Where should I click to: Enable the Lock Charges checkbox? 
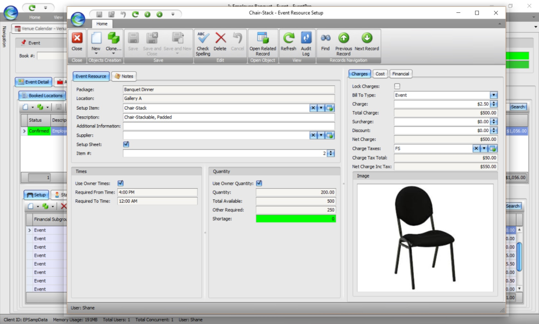397,86
